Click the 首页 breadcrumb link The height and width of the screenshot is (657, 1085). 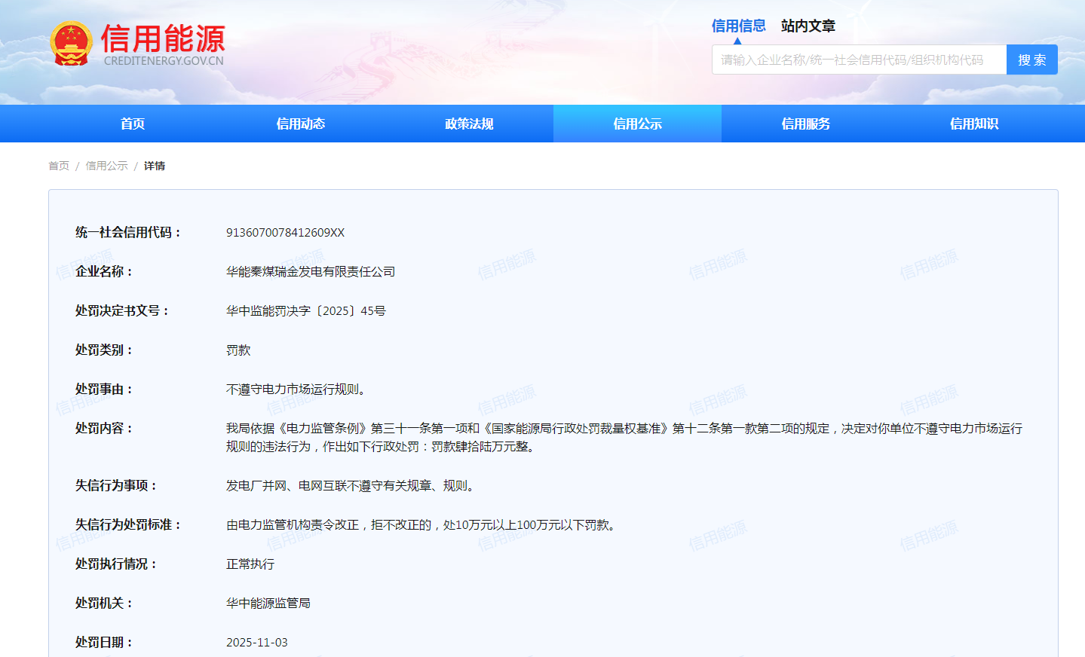58,165
